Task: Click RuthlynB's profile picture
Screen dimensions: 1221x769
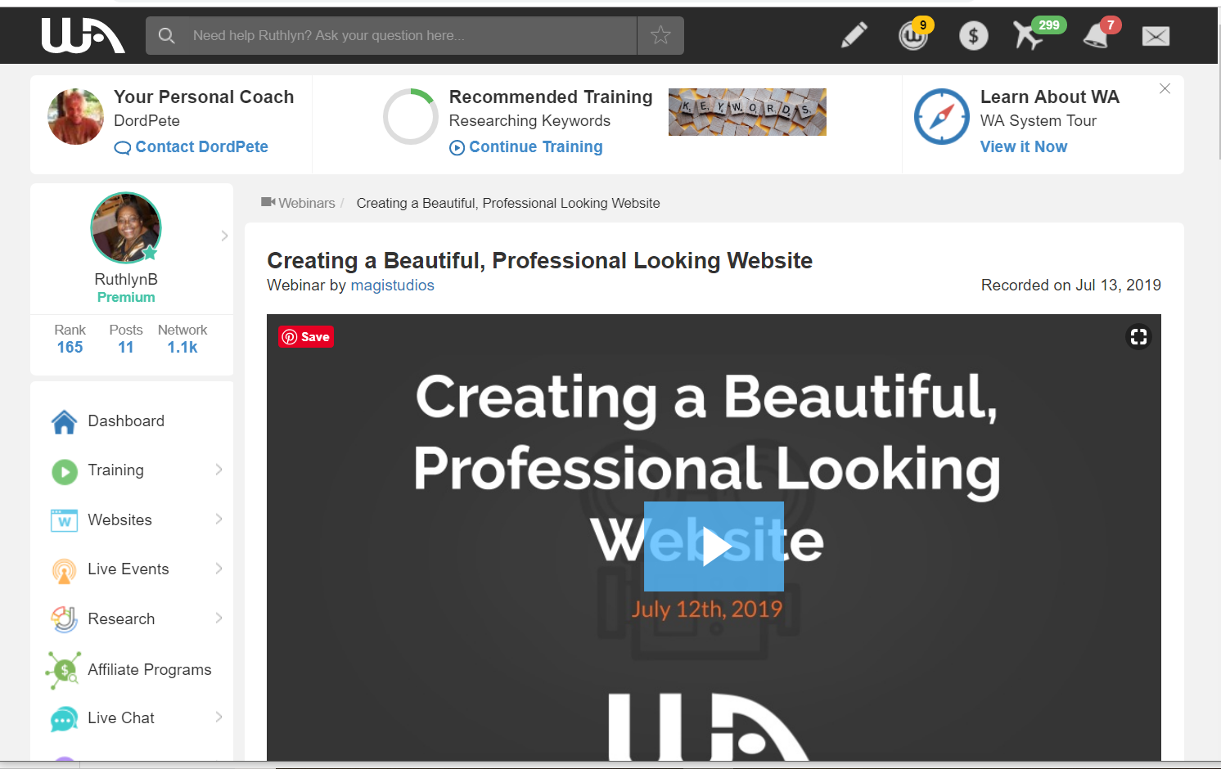Action: click(126, 227)
